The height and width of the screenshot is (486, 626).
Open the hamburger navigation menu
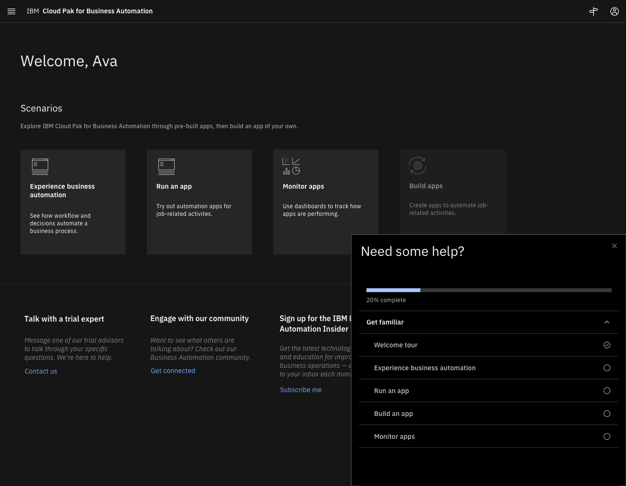tap(11, 11)
